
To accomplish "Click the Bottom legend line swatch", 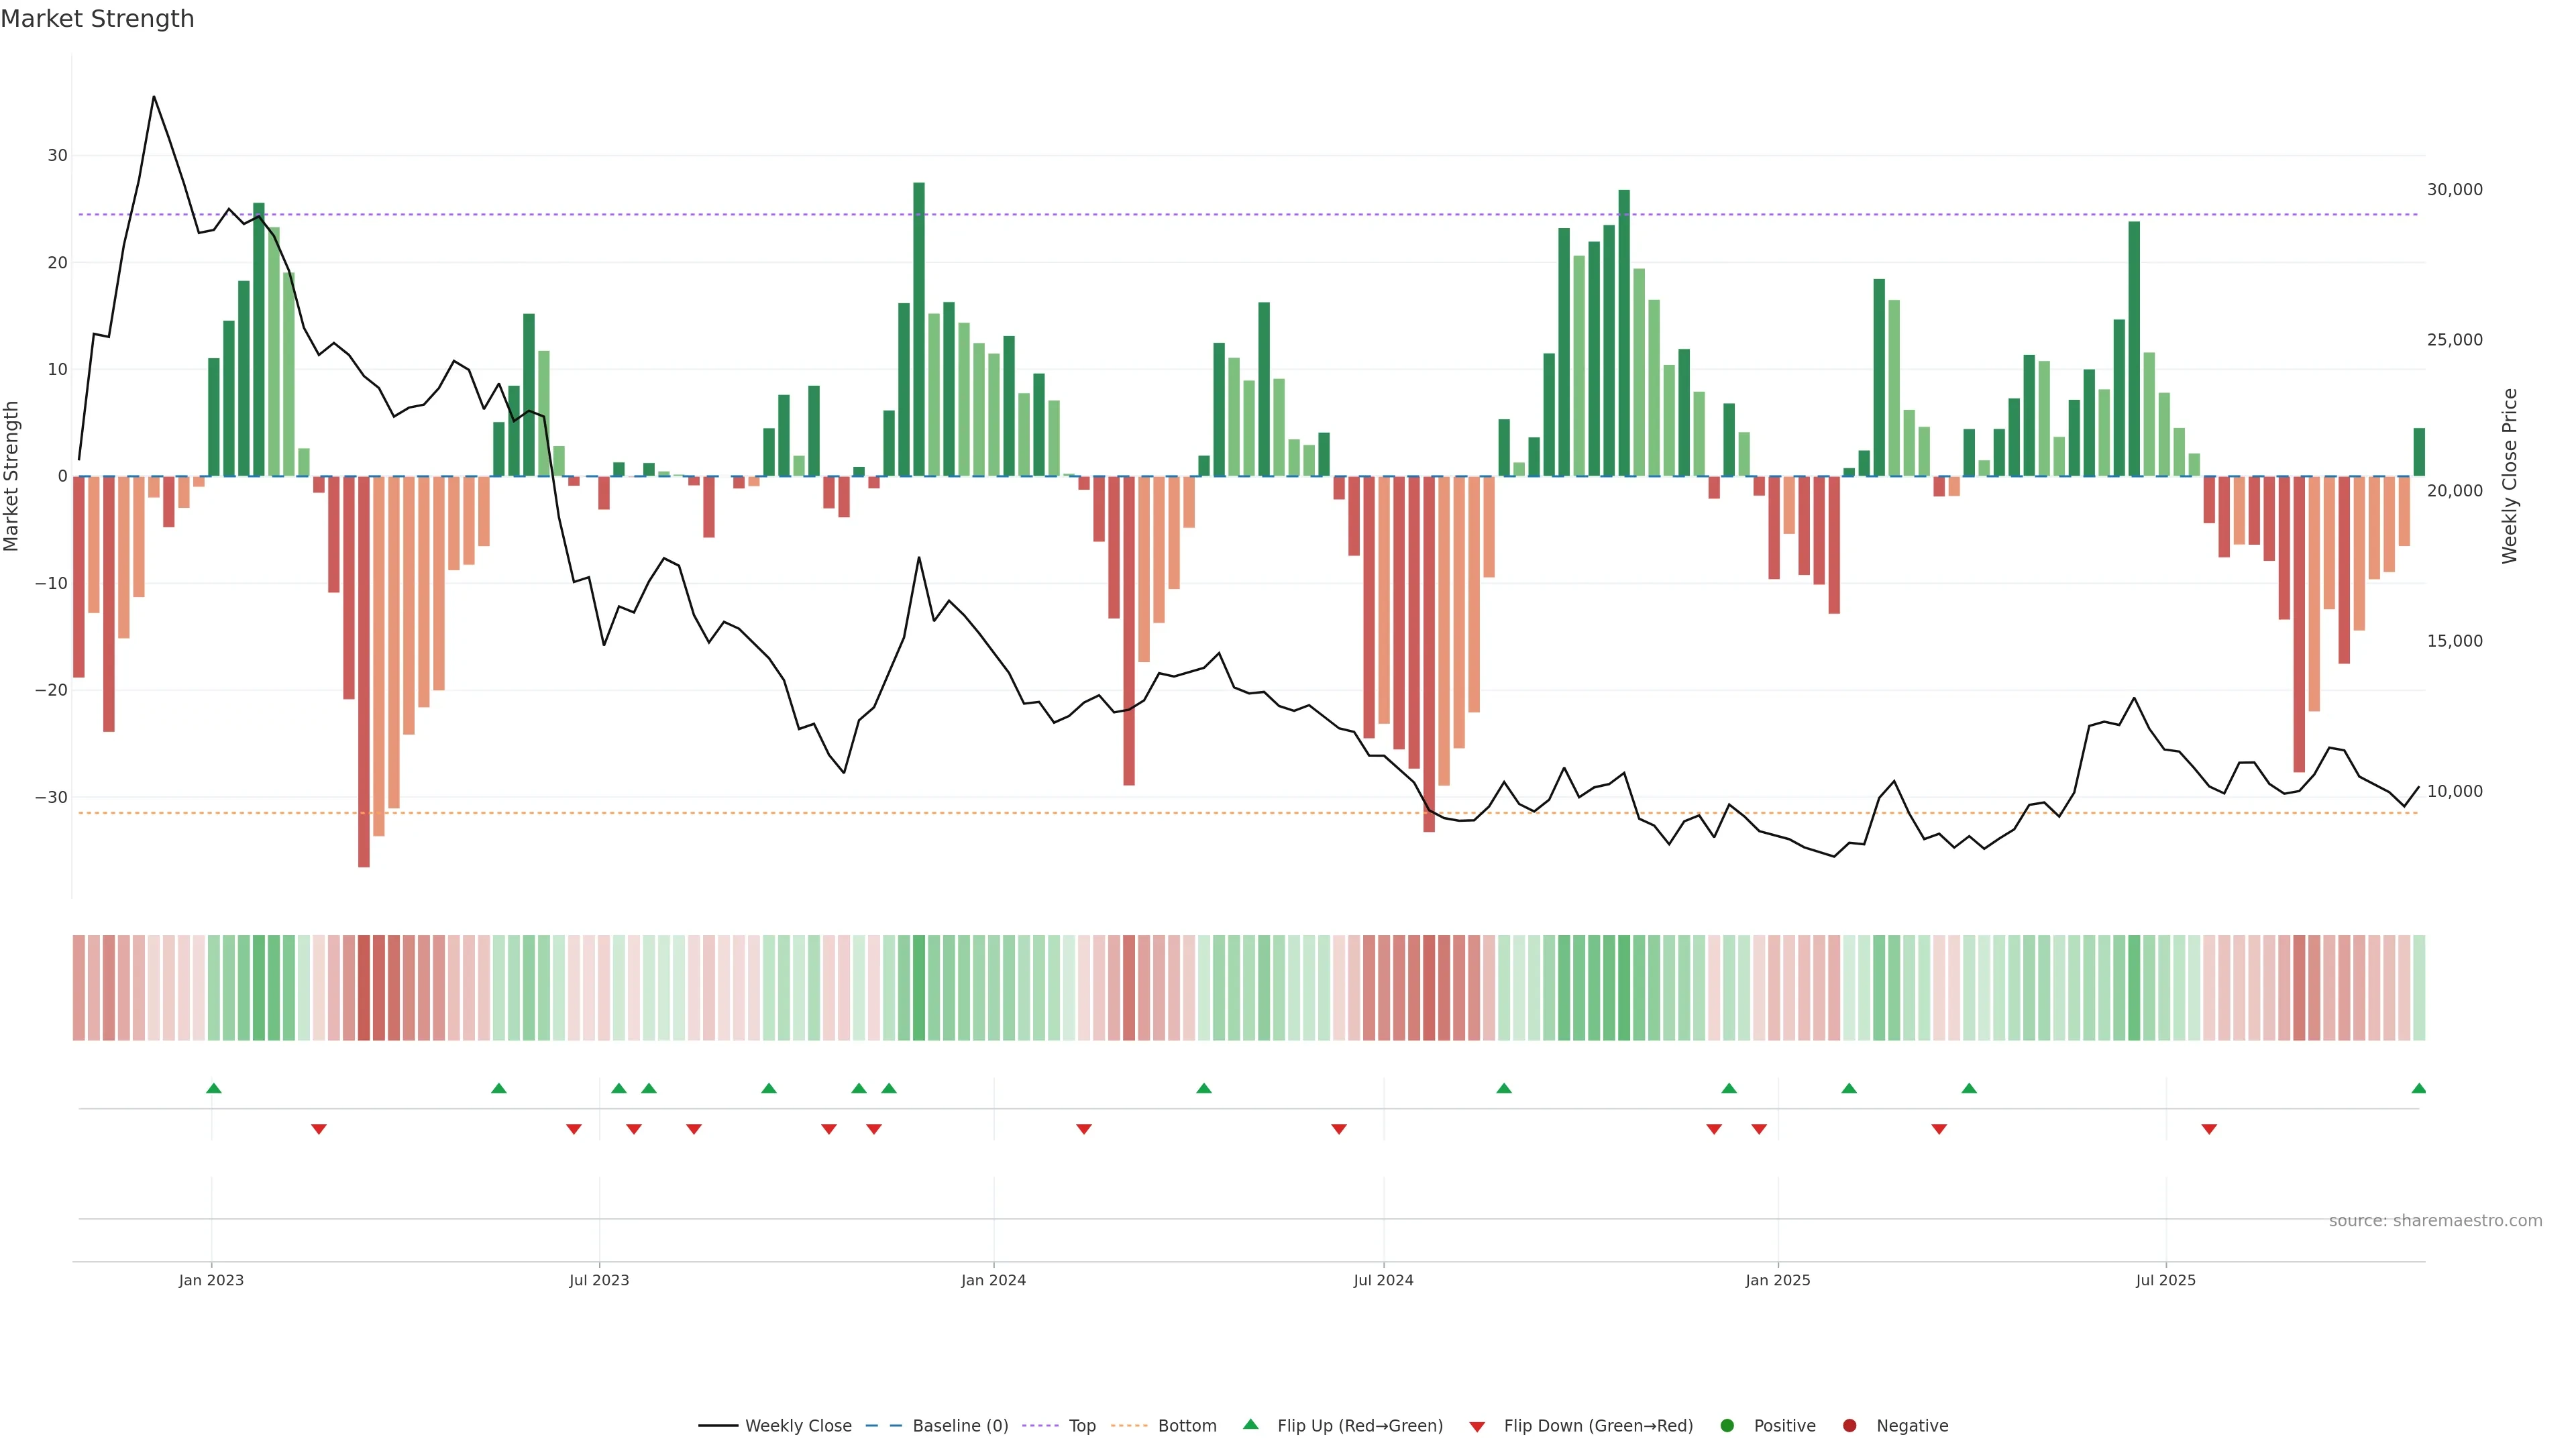I will (1129, 1426).
